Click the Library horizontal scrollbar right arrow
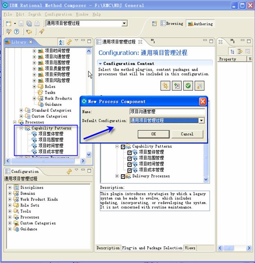255x263 pixels. coord(83,161)
